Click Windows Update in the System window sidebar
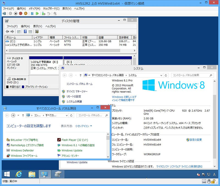The height and width of the screenshot is (186, 220). pyautogui.click(x=77, y=162)
